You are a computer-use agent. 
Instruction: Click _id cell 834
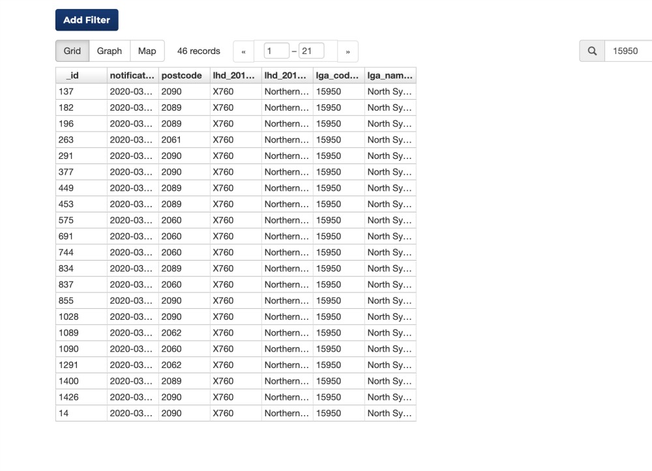click(x=81, y=269)
